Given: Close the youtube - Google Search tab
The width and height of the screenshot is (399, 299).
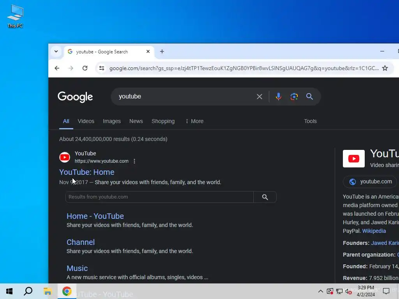Looking at the screenshot, I should [x=148, y=52].
